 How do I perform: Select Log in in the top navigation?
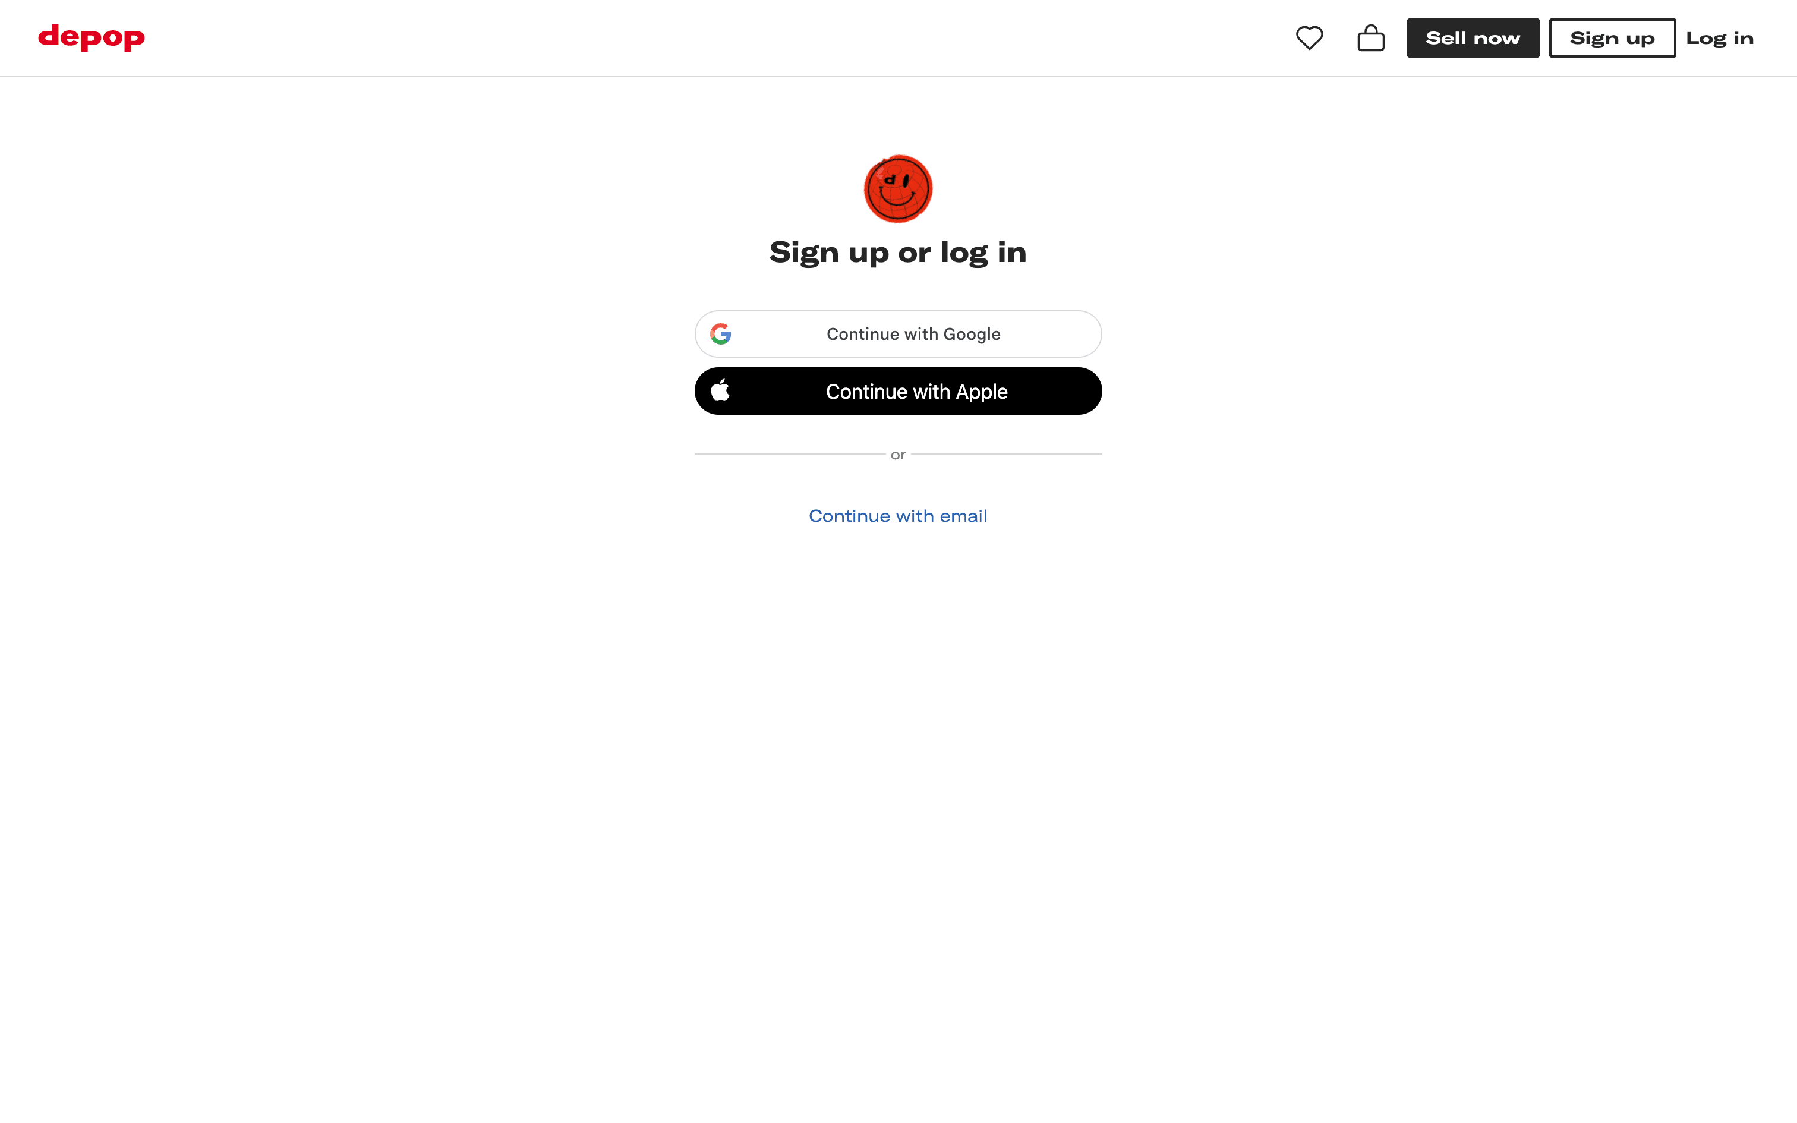[1720, 38]
